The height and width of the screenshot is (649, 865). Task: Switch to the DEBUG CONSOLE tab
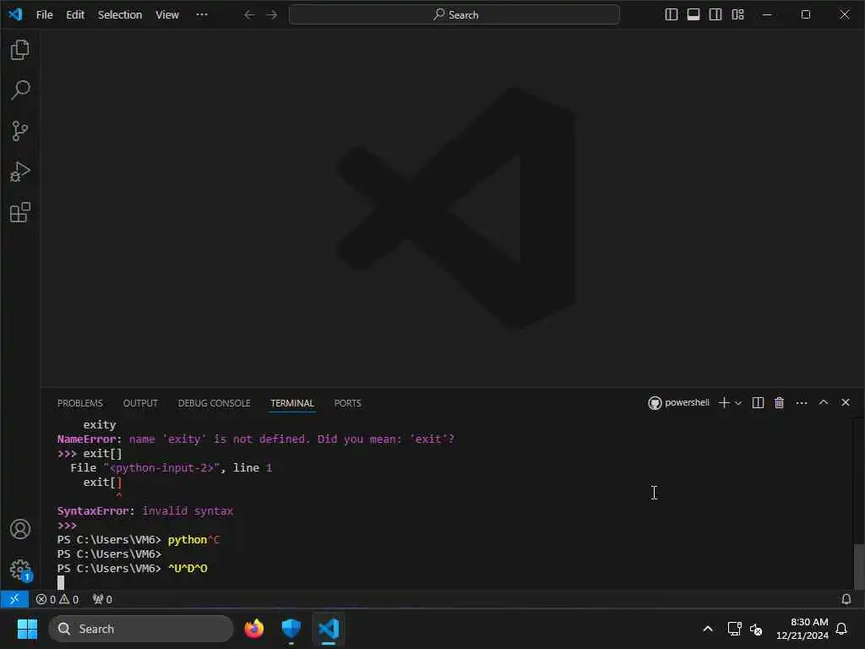point(214,403)
